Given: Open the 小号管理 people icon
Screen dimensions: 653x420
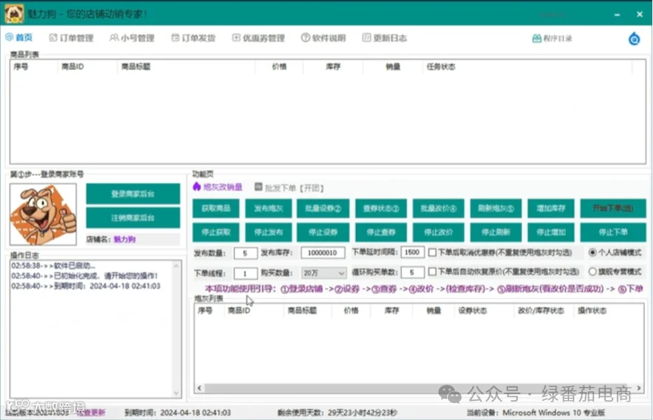Looking at the screenshot, I should pyautogui.click(x=114, y=38).
